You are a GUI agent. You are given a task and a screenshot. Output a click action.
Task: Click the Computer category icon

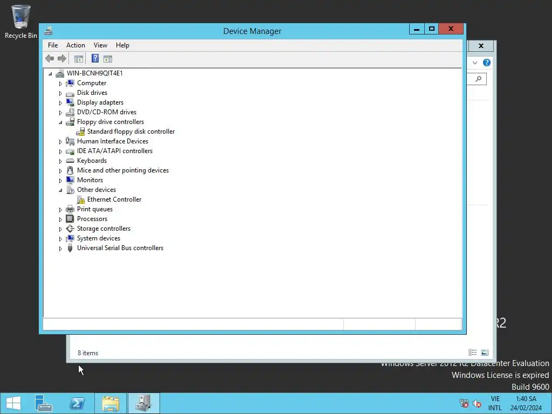click(x=70, y=83)
